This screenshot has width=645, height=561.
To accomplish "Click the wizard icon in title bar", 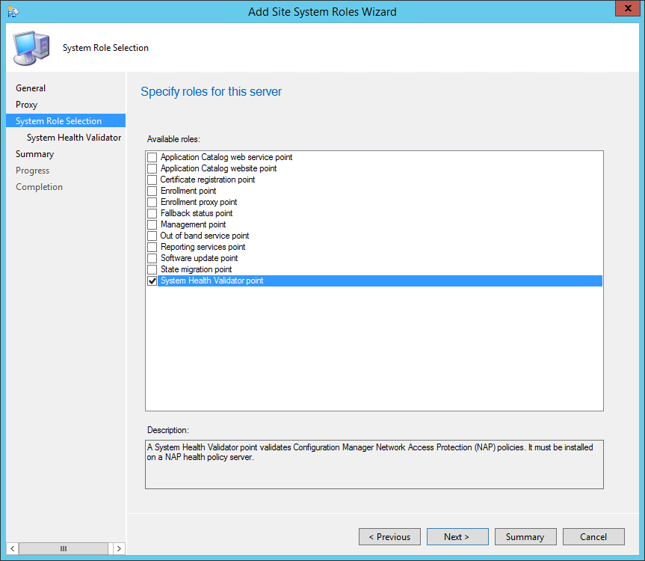I will pyautogui.click(x=13, y=11).
